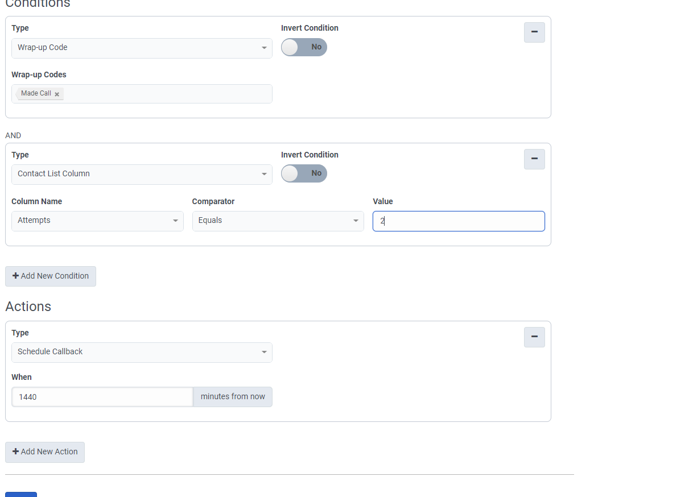Image resolution: width=693 pixels, height=497 pixels.
Task: Click the When minutes input field
Action: 102,397
